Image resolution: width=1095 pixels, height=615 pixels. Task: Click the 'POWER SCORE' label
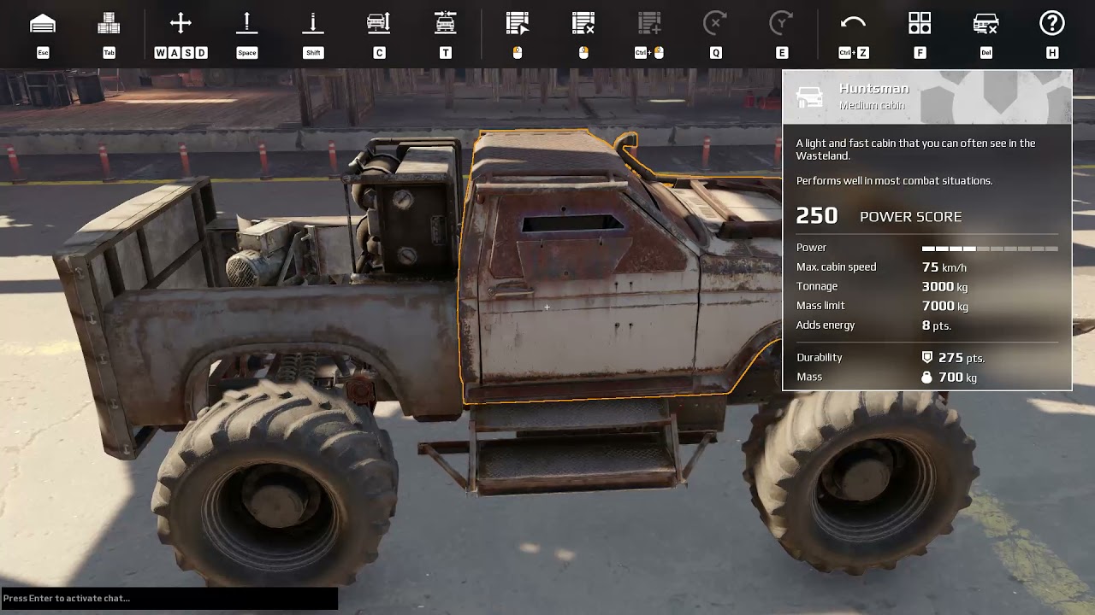(x=910, y=217)
